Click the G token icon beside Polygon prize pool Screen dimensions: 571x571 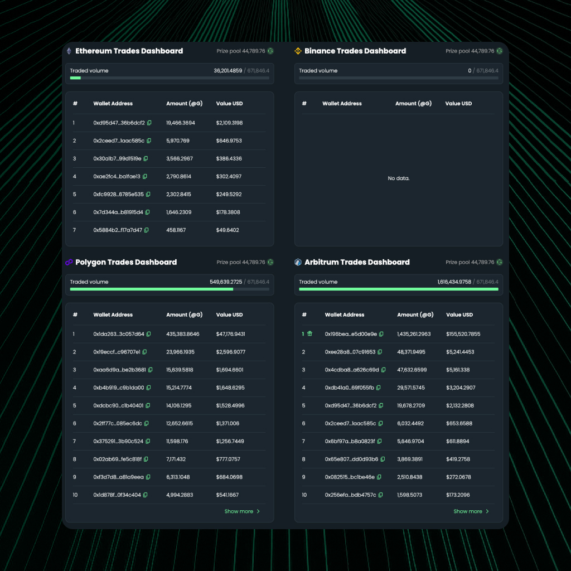coord(270,262)
